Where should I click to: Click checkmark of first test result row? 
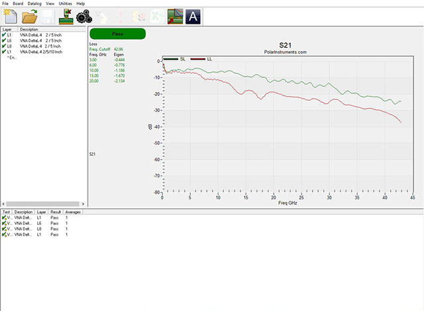tap(4, 218)
